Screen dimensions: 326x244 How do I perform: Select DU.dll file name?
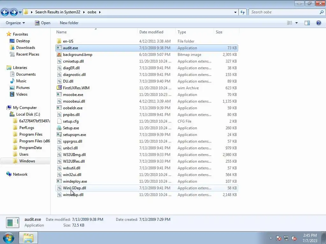coord(68,81)
